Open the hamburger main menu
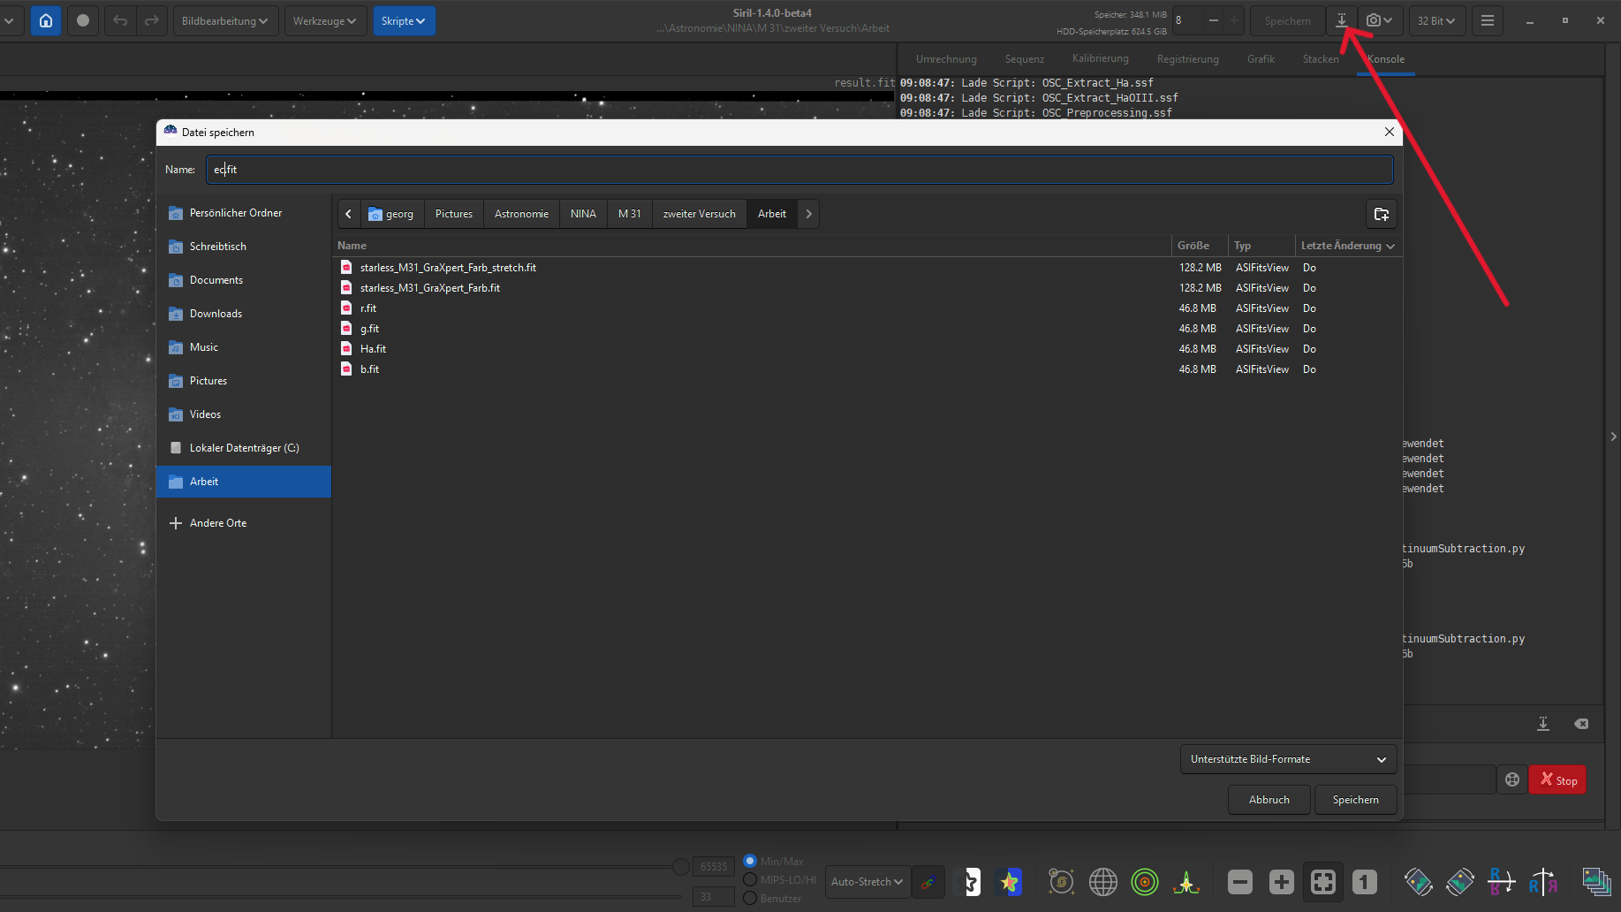This screenshot has width=1621, height=912. (1488, 20)
